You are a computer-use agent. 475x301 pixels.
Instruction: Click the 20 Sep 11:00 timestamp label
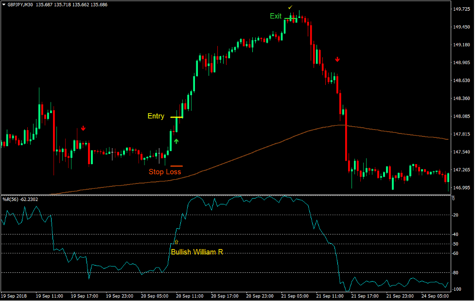(190, 295)
